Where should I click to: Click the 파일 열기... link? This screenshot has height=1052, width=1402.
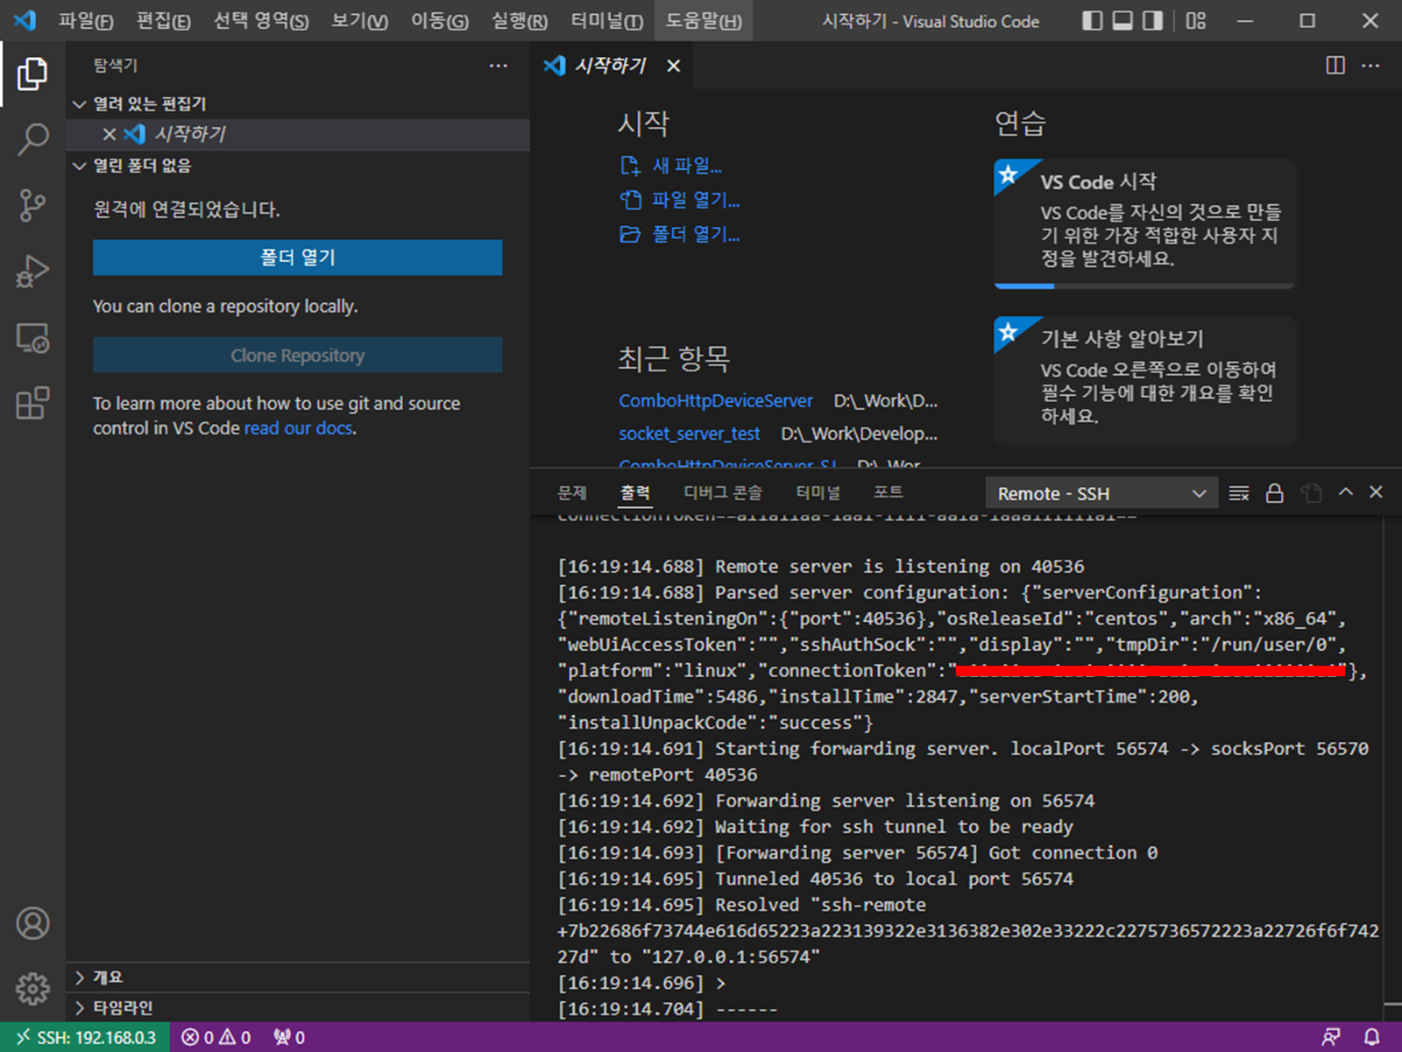click(680, 200)
